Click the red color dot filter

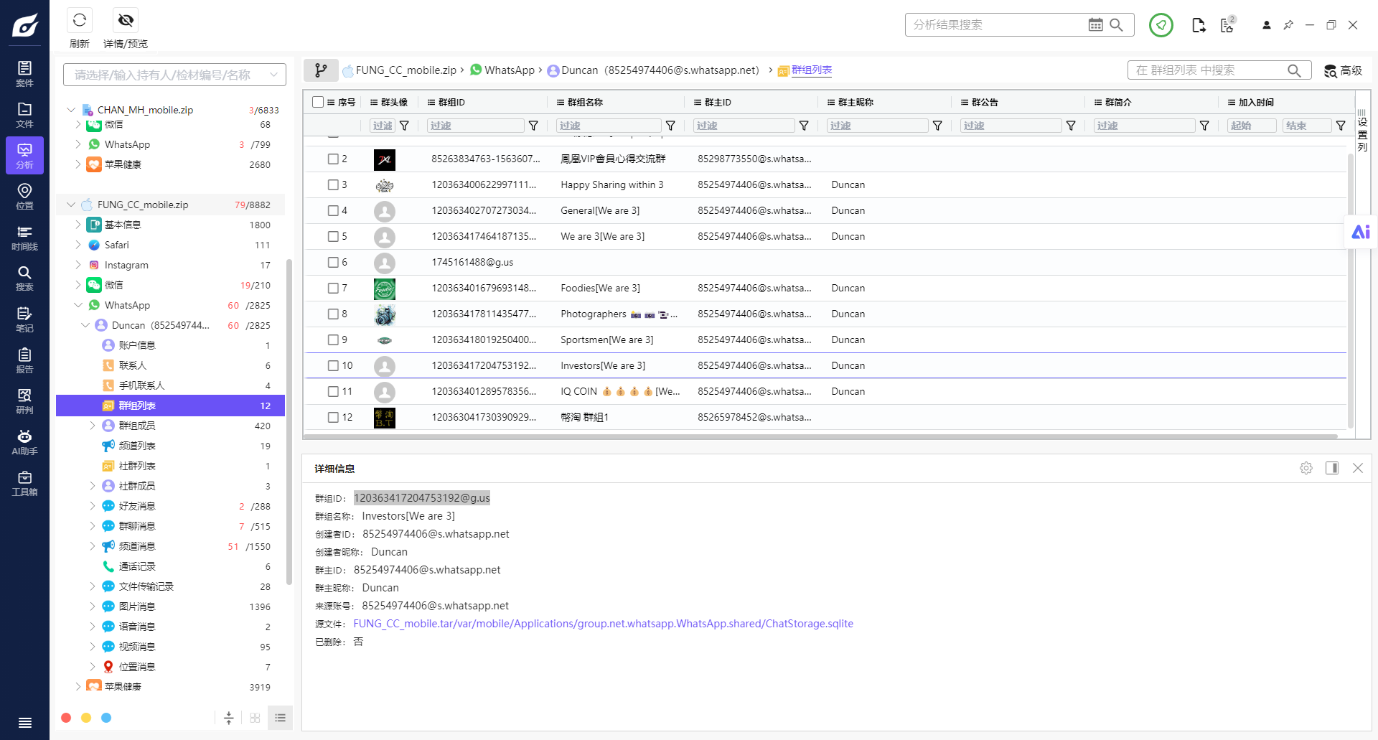pyautogui.click(x=66, y=718)
